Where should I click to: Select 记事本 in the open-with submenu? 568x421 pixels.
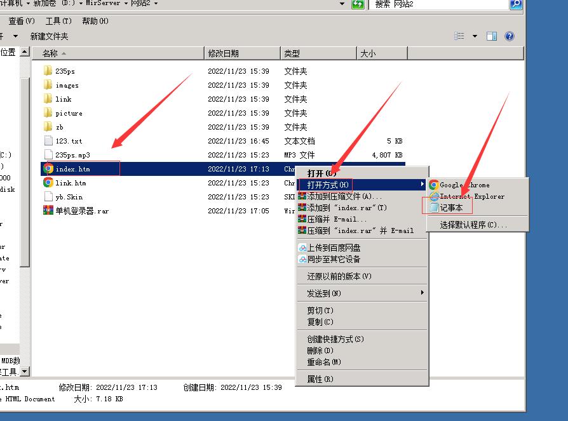[x=477, y=208]
